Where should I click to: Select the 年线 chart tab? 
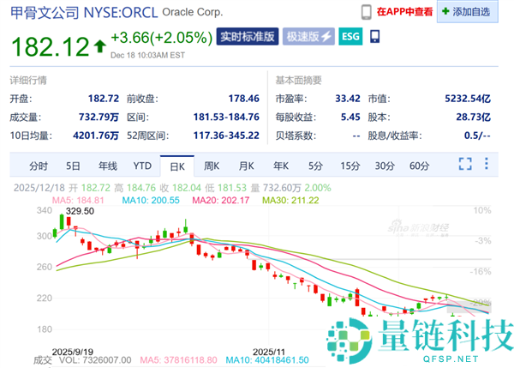pos(107,166)
